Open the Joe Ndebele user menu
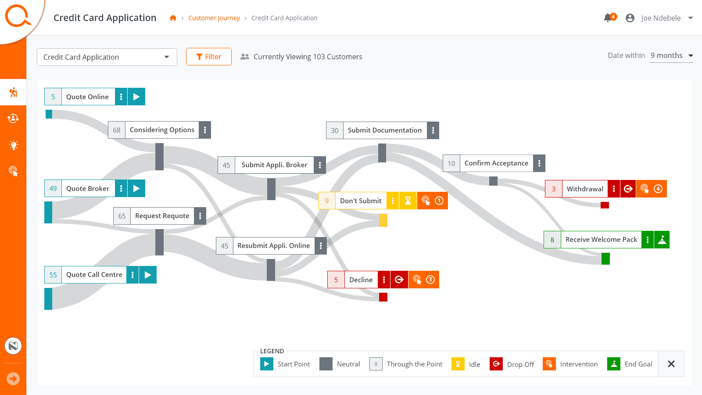The width and height of the screenshot is (702, 395). point(660,18)
